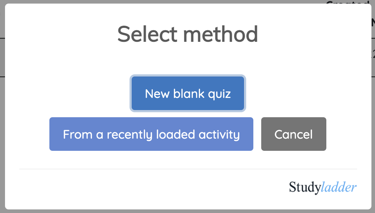The image size is (375, 213).
Task: Click the word 'Select' in the dialog title
Action: 147,34
